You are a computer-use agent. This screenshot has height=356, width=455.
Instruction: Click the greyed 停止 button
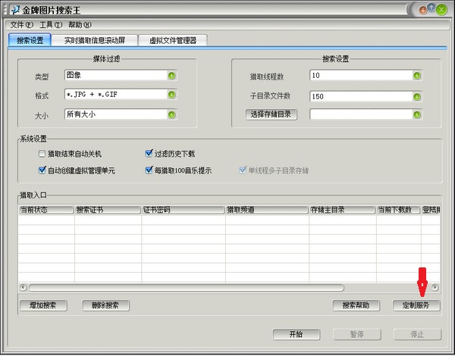(417, 334)
